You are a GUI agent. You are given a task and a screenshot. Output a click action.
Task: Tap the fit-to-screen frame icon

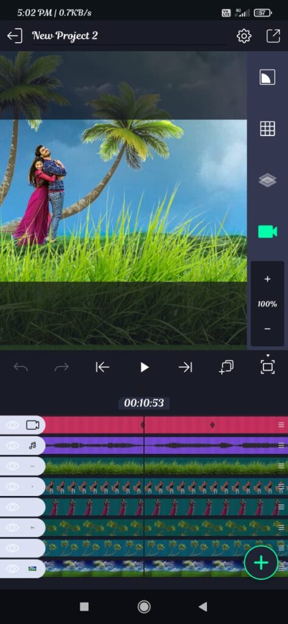(268, 366)
